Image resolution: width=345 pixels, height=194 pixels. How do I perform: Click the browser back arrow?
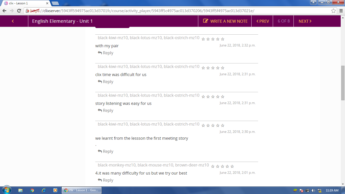4,11
